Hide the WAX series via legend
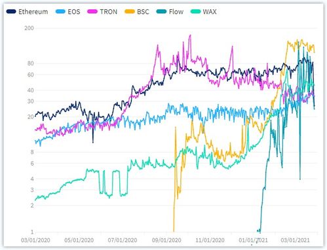The height and width of the screenshot is (250, 327). 203,12
